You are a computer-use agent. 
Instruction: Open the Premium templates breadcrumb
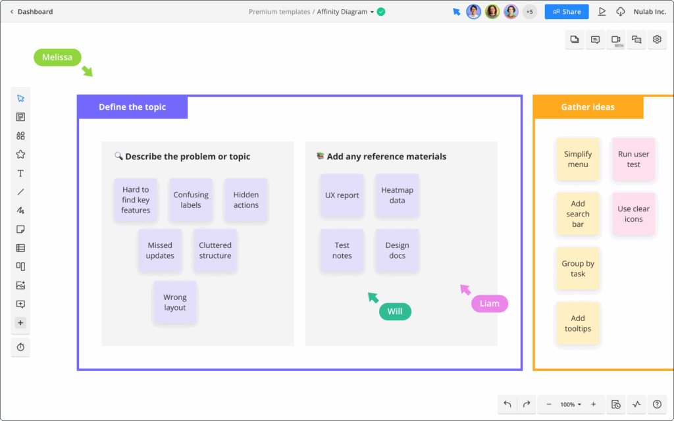(x=279, y=12)
